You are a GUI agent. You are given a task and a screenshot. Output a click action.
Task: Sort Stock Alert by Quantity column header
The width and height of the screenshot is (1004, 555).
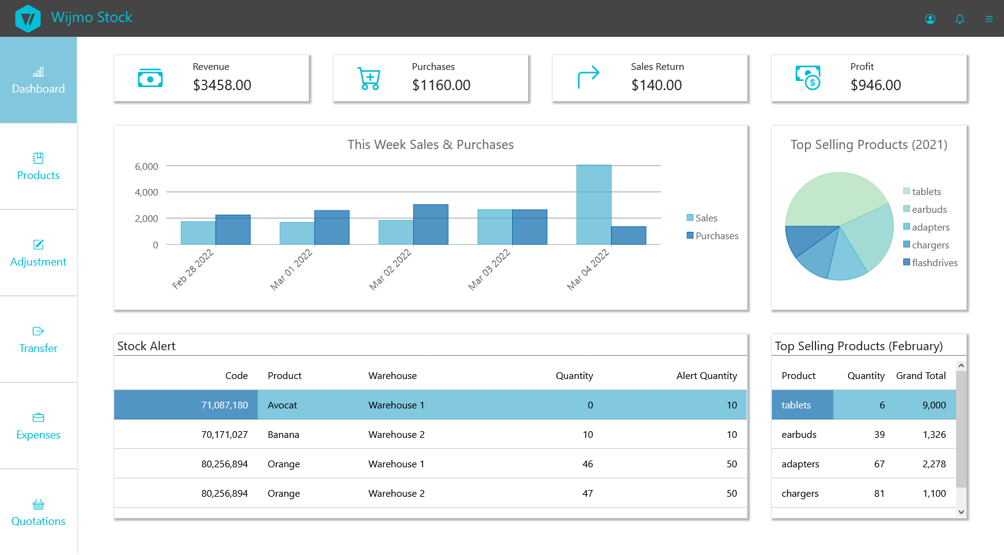[x=574, y=376]
